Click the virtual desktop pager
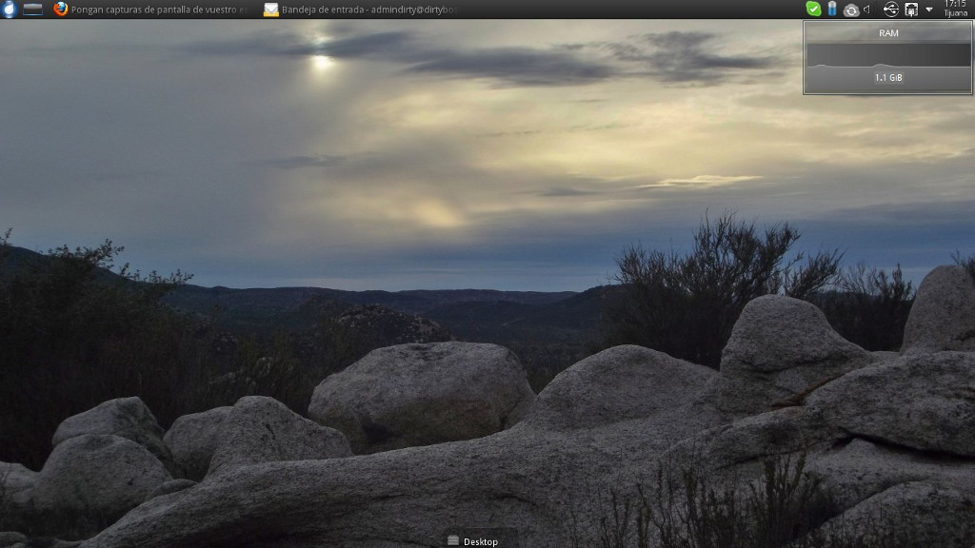975x548 pixels. pos(33,10)
